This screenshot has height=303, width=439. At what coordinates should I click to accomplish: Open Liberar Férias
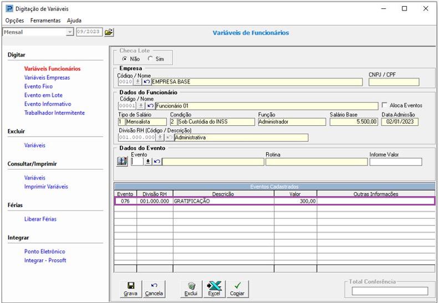tap(40, 219)
